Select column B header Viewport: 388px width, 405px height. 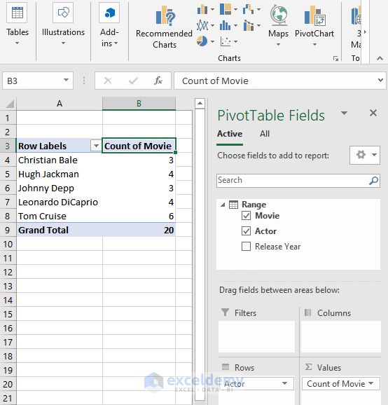tap(139, 104)
